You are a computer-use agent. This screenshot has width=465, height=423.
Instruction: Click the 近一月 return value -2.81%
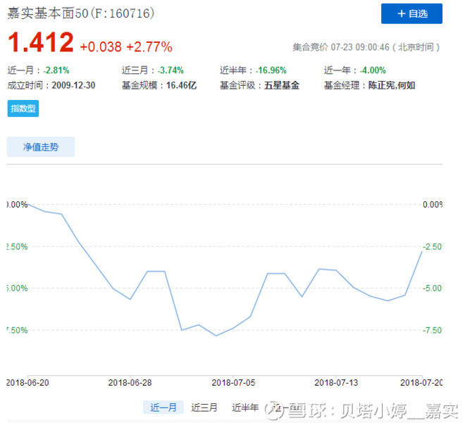pos(56,70)
